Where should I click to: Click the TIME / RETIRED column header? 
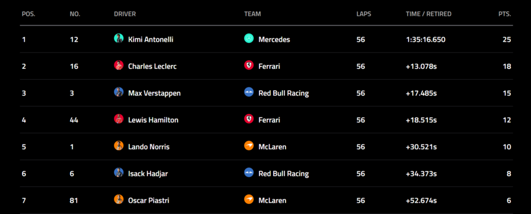coord(428,14)
